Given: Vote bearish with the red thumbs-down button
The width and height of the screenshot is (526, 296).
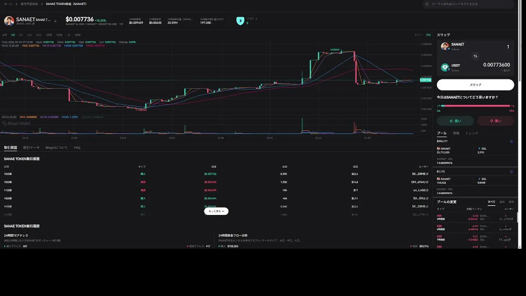Looking at the screenshot, I should tap(495, 121).
